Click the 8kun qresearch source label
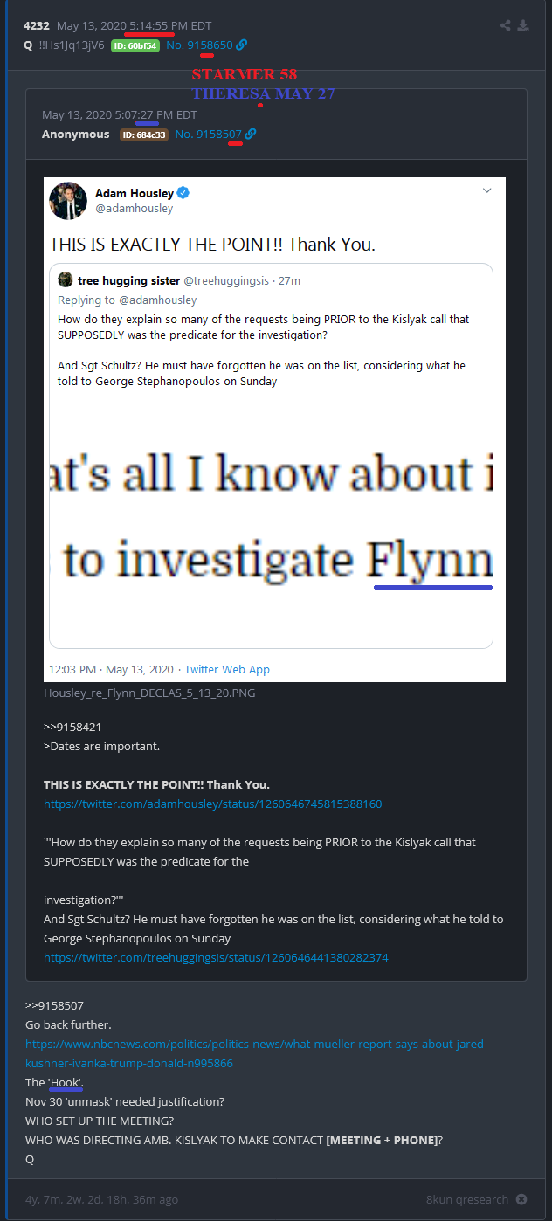The height and width of the screenshot is (1221, 552). coord(466,1199)
